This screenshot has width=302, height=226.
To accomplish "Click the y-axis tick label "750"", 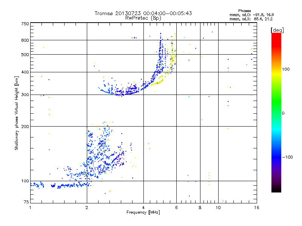I will [x=25, y=24].
